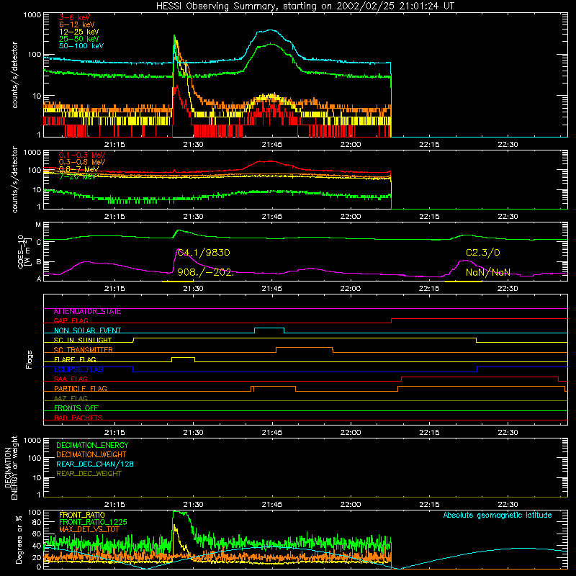Click the GOES-10 axis title
Viewport: 576px width, 576px height.
23,251
